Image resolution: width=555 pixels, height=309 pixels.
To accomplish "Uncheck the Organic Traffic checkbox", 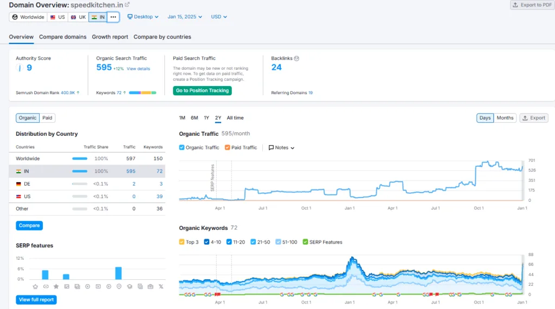I will point(182,147).
